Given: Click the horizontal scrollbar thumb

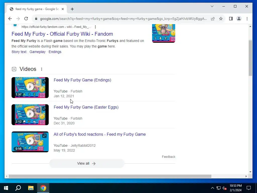Looking at the screenshot, I should point(110,176).
